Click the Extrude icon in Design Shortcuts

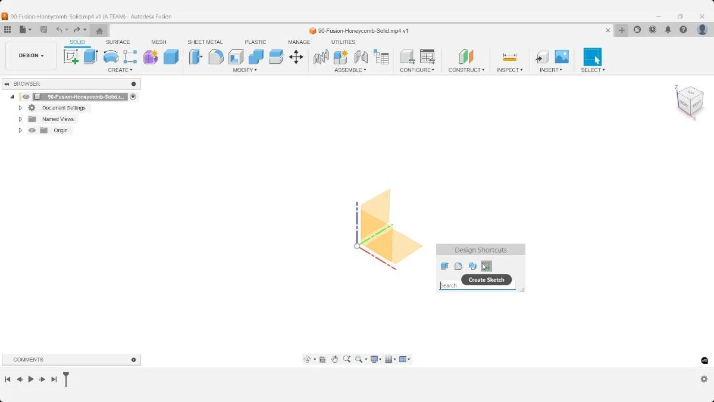click(x=444, y=266)
